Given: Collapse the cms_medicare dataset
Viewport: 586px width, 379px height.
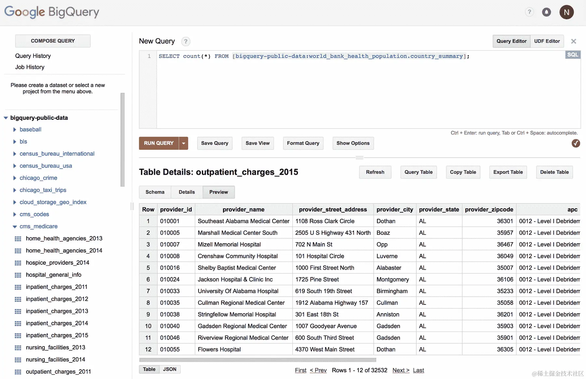Looking at the screenshot, I should click(15, 227).
